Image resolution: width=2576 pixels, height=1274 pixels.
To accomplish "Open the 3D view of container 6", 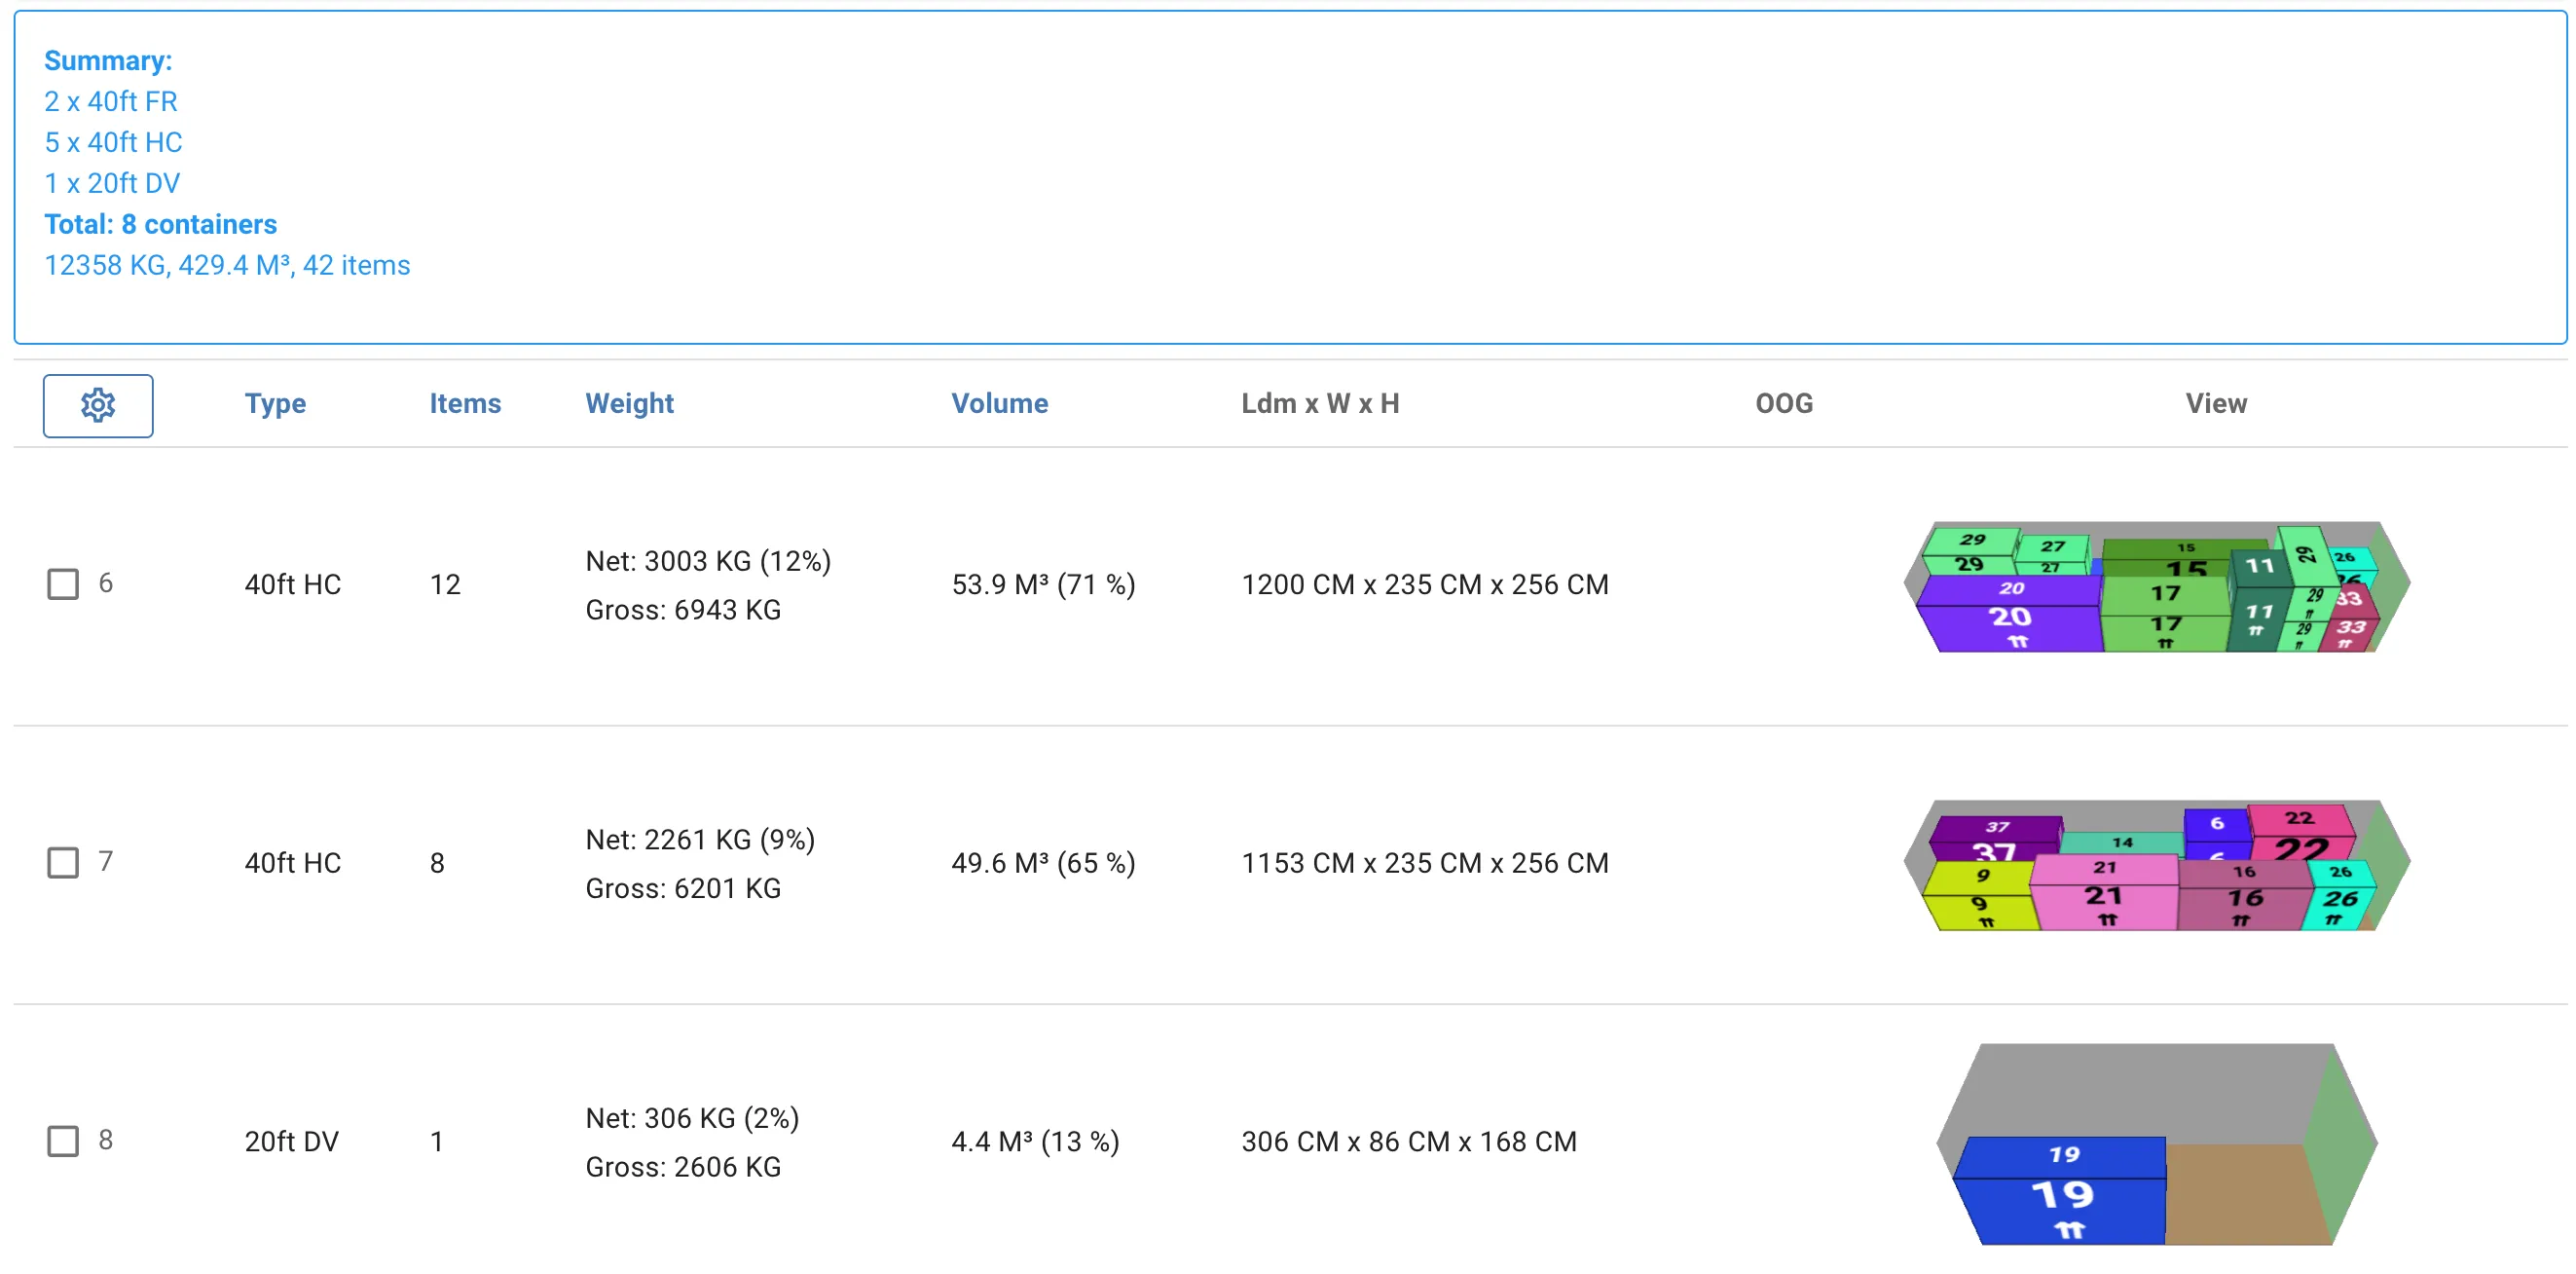I will pyautogui.click(x=2155, y=586).
